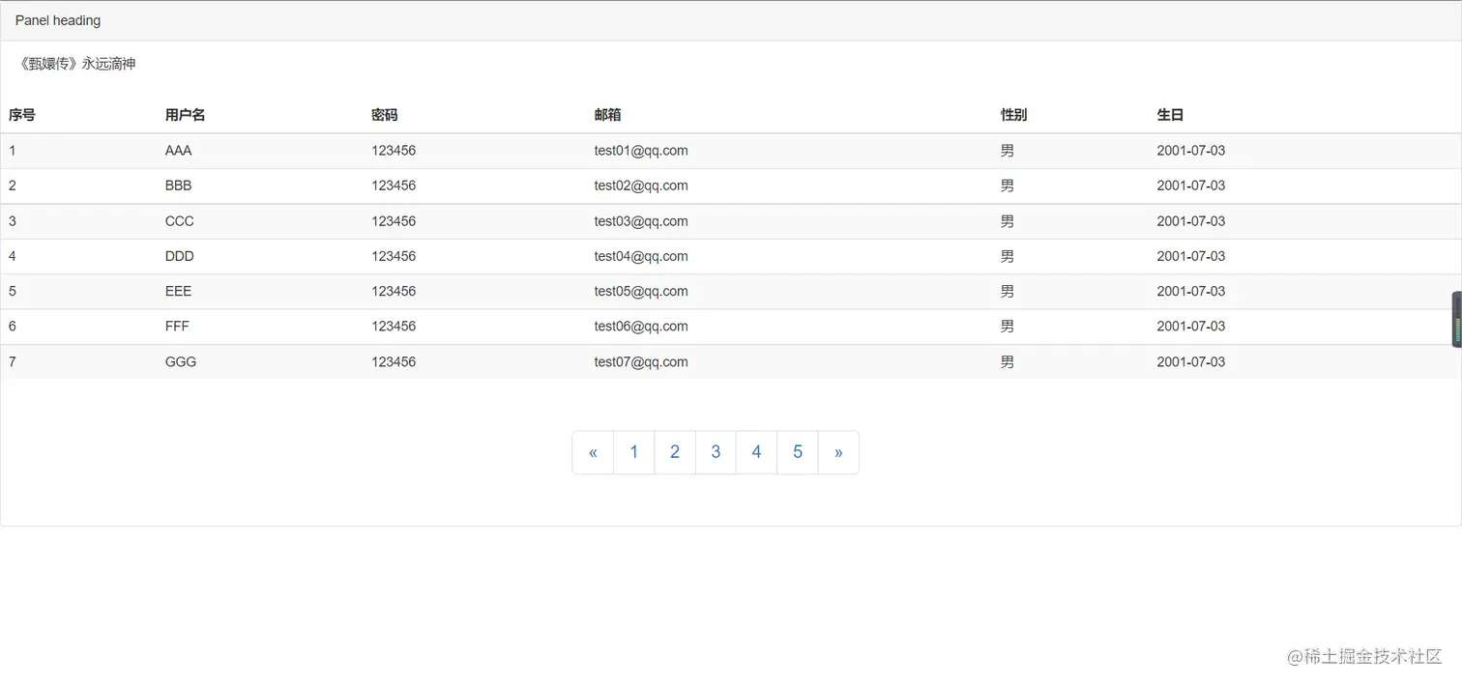1462x686 pixels.
Task: Click password 123456 in DDD row
Action: point(394,256)
